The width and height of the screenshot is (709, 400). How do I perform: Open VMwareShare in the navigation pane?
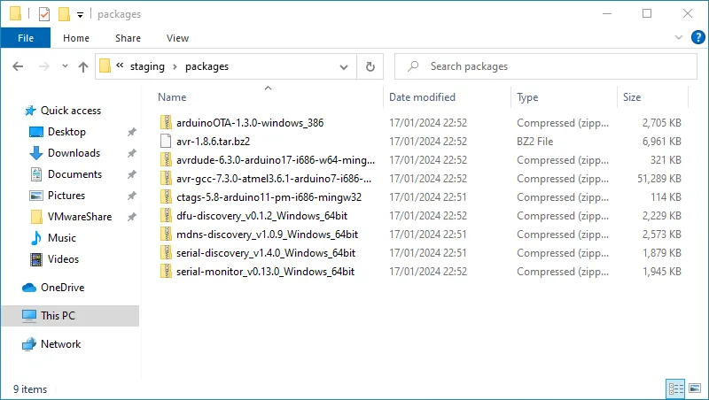[80, 217]
